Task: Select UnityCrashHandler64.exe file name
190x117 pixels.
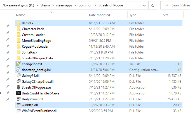Action: pyautogui.click(x=41, y=93)
